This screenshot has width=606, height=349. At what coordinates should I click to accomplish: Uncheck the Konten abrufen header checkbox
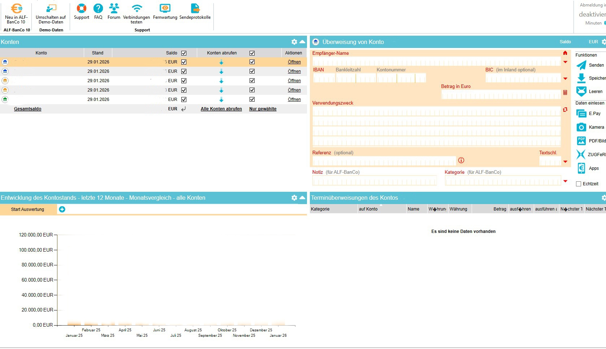[252, 53]
